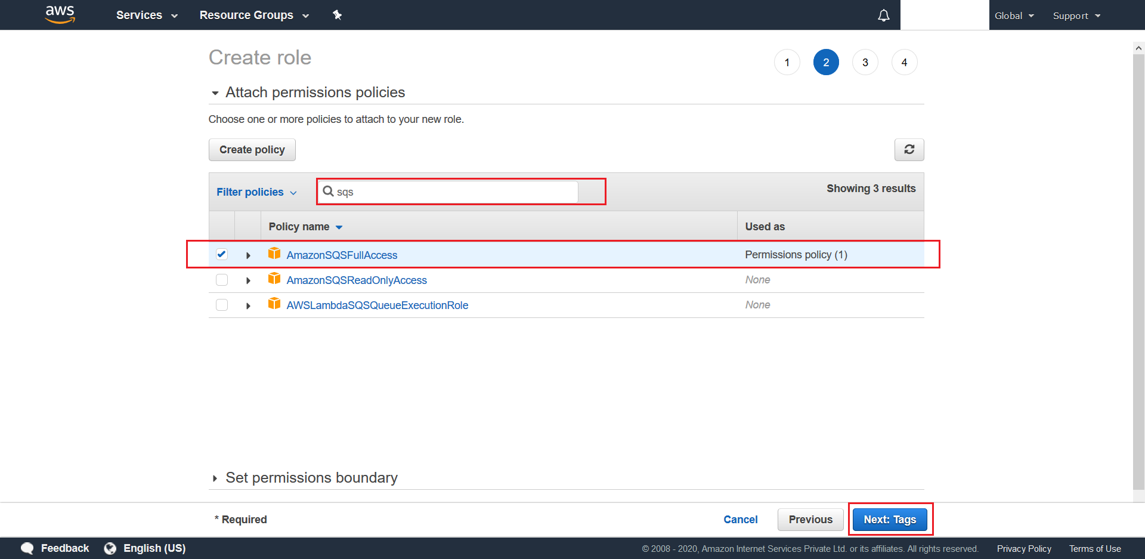1145x559 pixels.
Task: Click the Create policy button
Action: click(x=252, y=150)
